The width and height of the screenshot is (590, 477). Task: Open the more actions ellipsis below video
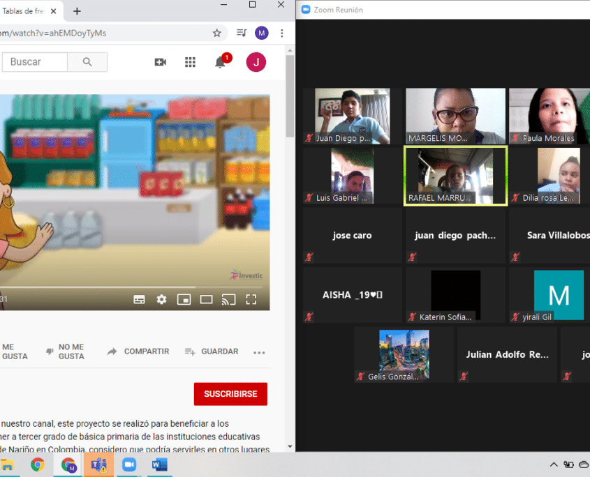click(259, 352)
